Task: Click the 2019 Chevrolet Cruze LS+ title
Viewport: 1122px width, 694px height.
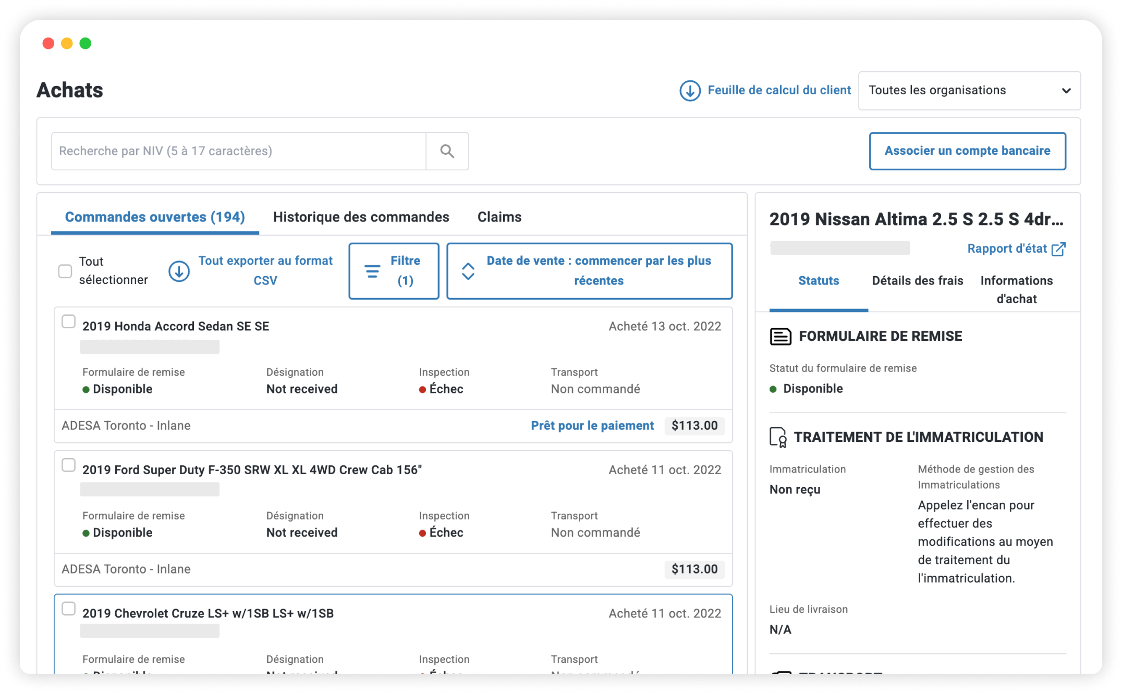Action: pyautogui.click(x=208, y=614)
